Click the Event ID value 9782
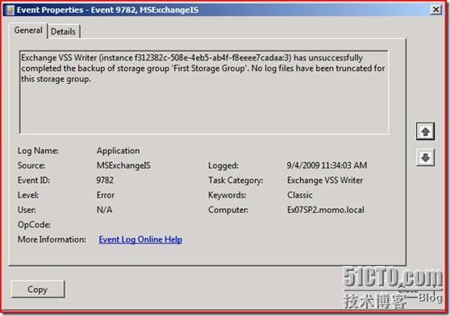This screenshot has height=316, width=450. 105,181
